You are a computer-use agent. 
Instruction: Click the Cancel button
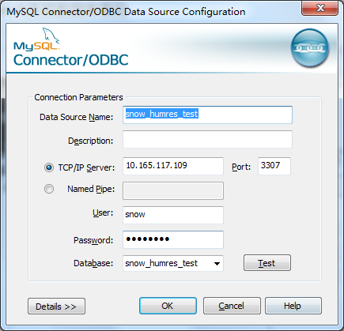[232, 306]
